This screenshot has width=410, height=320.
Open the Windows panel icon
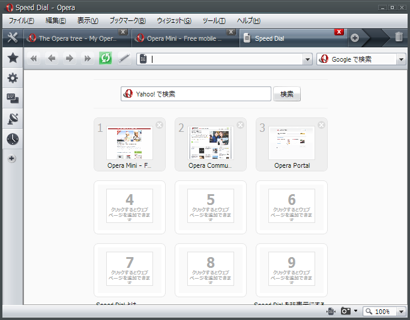pyautogui.click(x=13, y=98)
